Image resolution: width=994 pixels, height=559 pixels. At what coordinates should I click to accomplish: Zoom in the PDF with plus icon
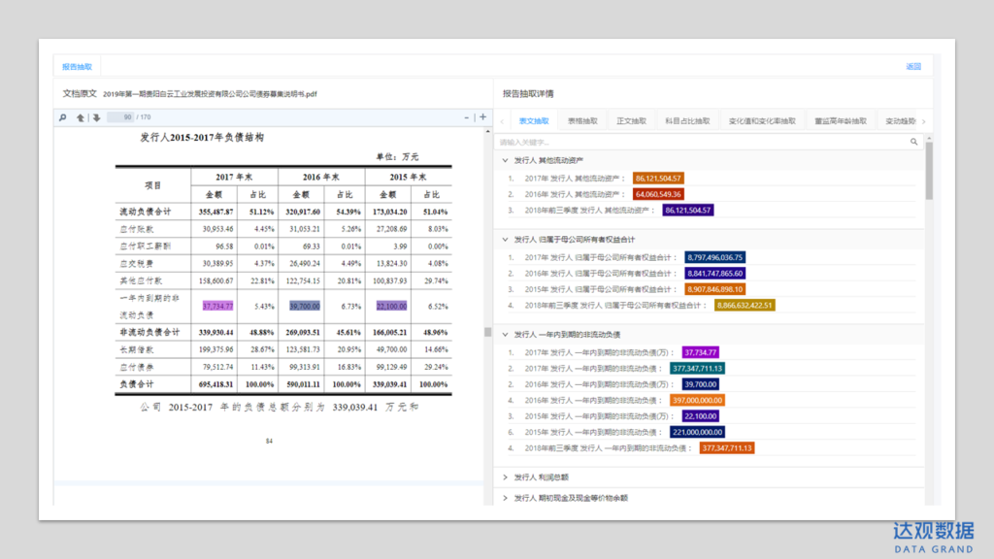click(482, 117)
